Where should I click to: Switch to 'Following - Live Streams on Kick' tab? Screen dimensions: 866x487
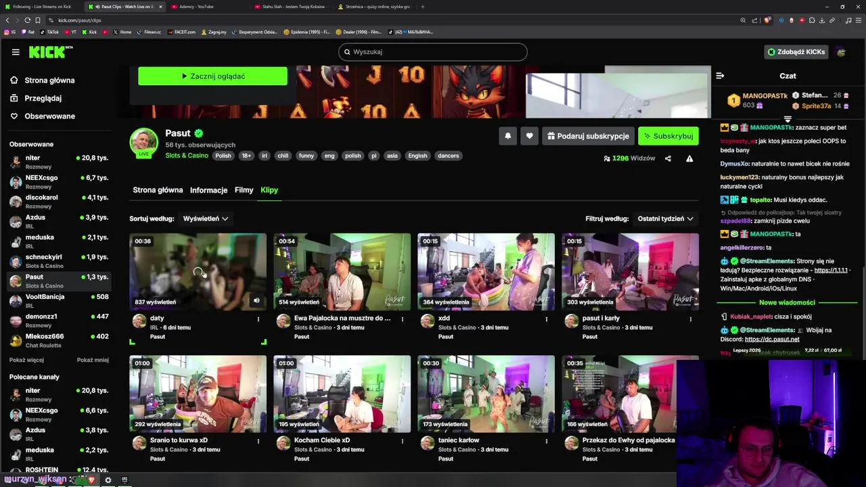[x=41, y=7]
